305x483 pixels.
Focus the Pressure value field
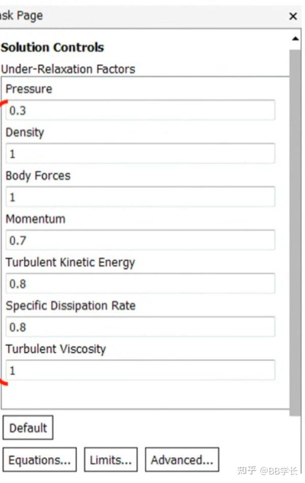[140, 110]
